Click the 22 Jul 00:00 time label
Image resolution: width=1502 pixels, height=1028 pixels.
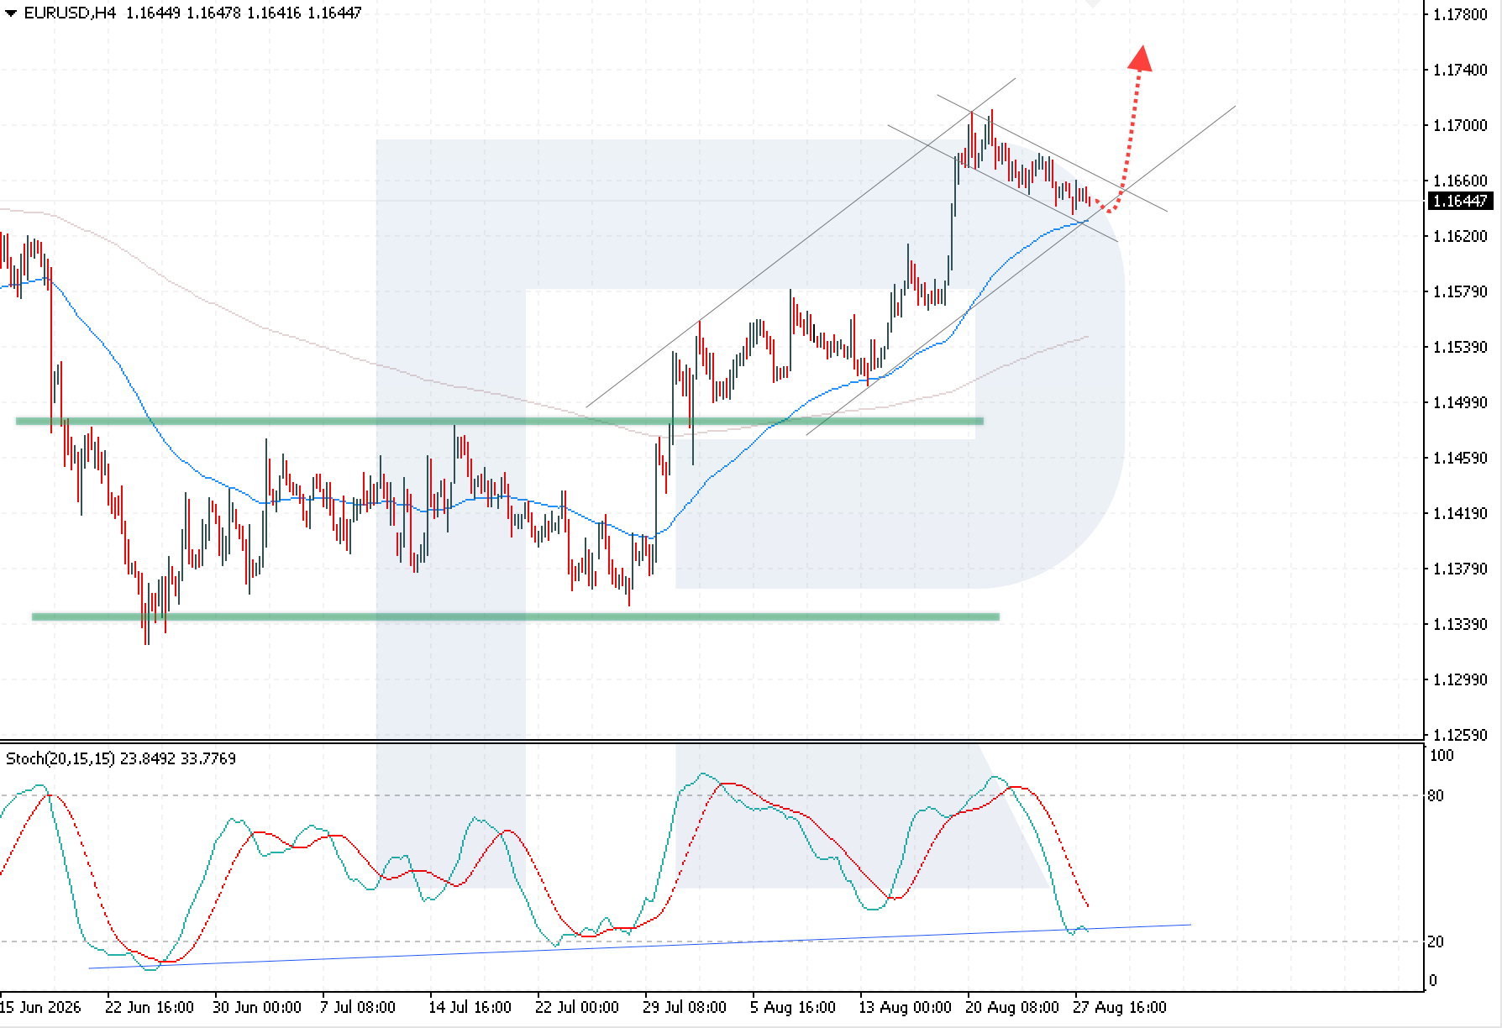coord(577,1007)
